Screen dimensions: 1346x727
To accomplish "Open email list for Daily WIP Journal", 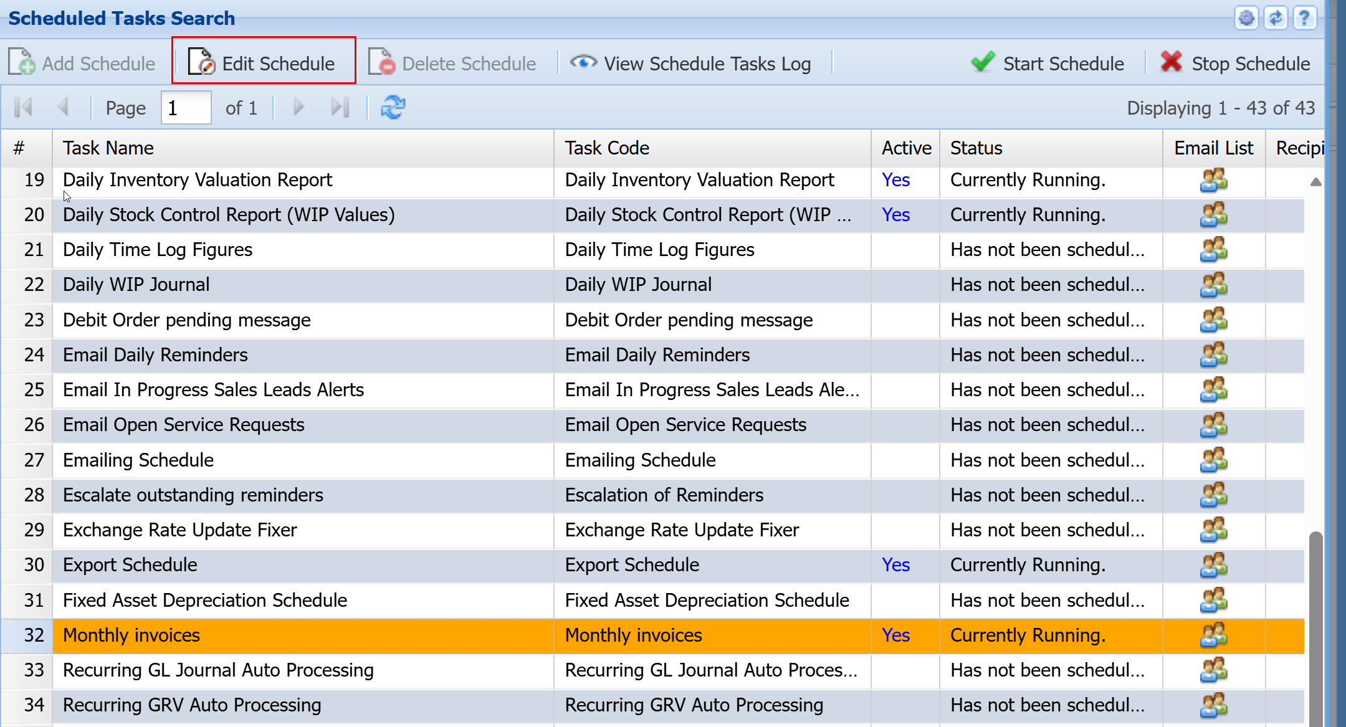I will click(1213, 285).
